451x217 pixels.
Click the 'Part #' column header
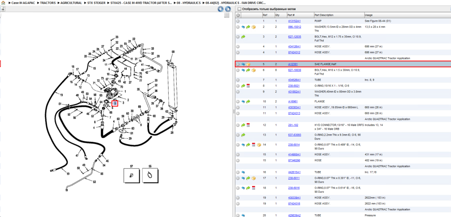[300, 15]
